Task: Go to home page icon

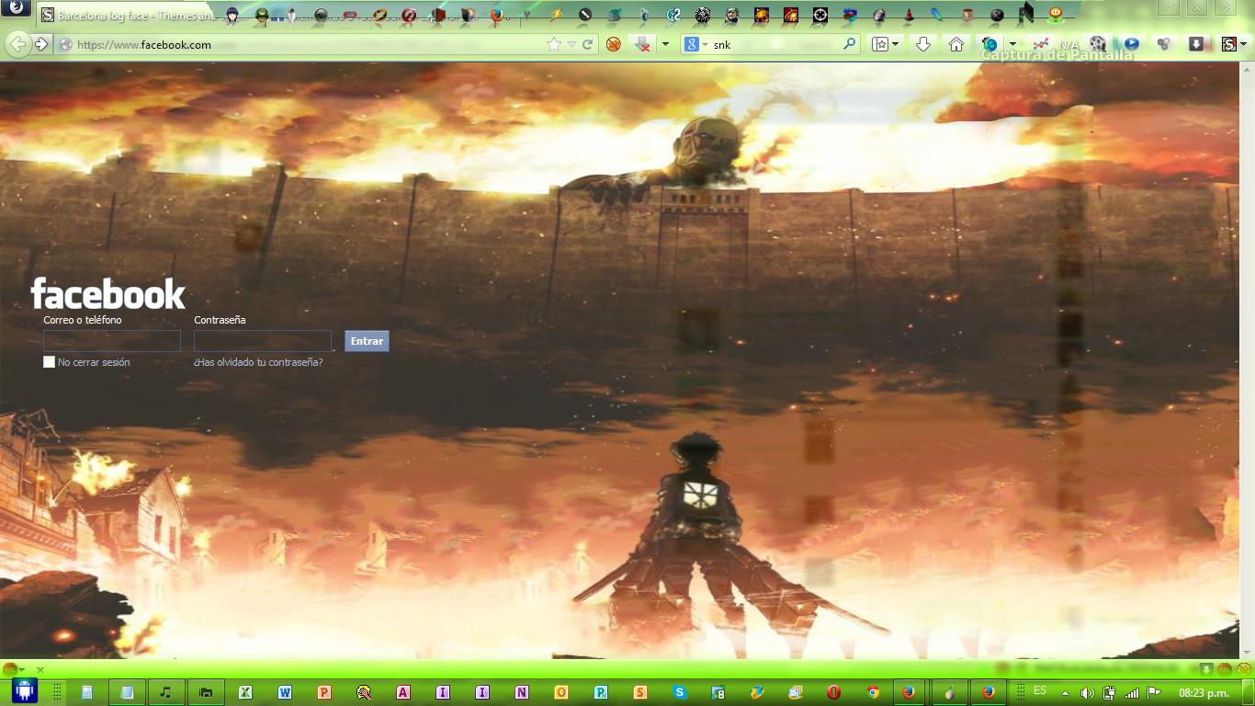Action: [956, 44]
